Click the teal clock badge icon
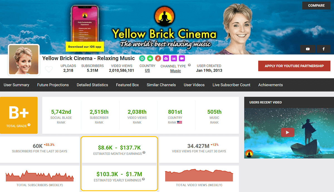This screenshot has width=334, height=192. 142,58
